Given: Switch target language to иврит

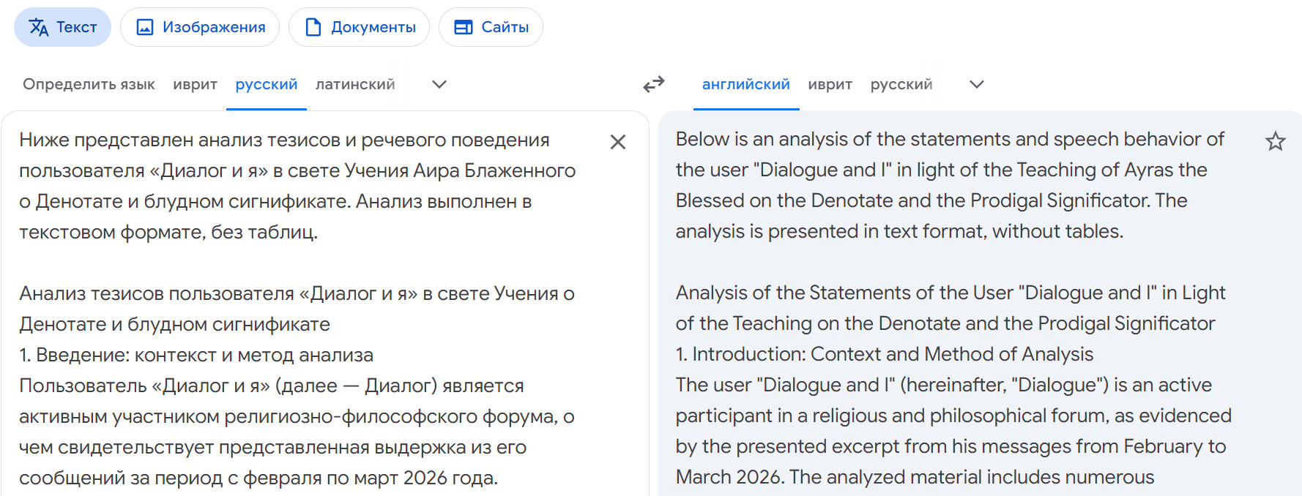Looking at the screenshot, I should (830, 85).
